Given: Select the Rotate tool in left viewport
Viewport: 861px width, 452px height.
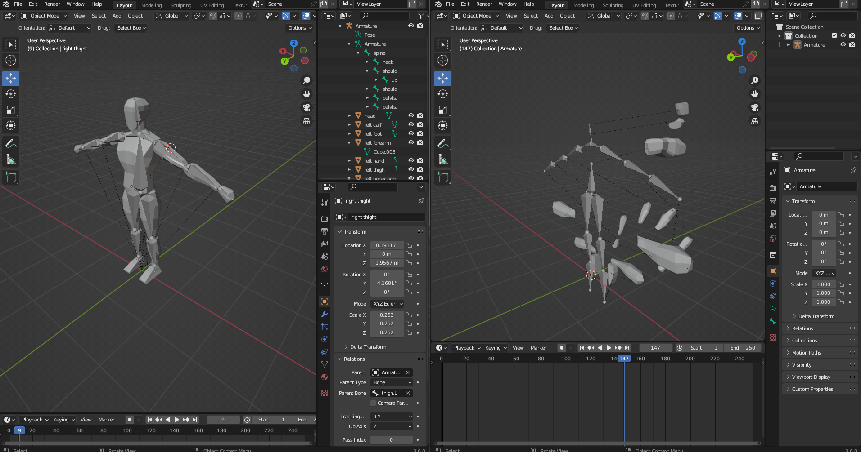Looking at the screenshot, I should [x=11, y=94].
